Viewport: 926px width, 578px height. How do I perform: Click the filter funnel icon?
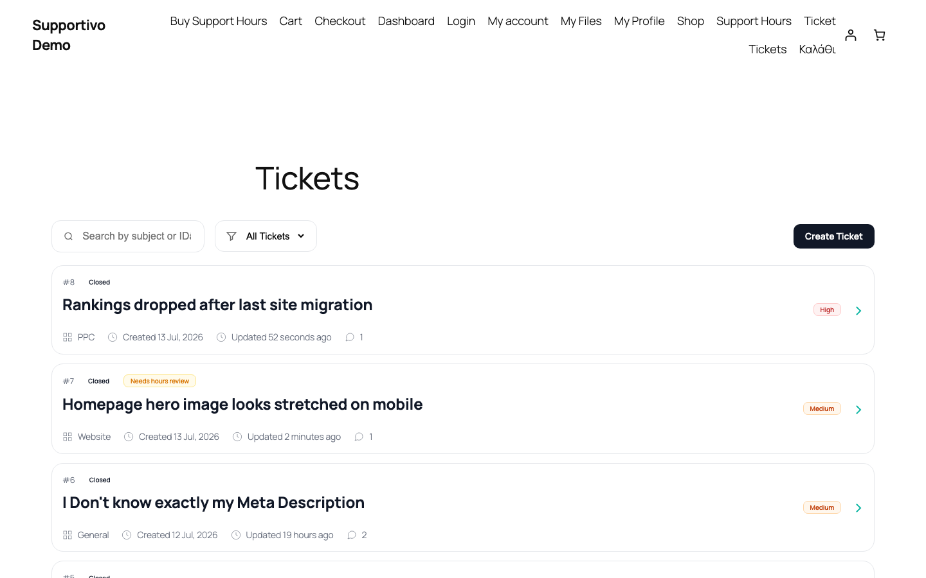232,236
